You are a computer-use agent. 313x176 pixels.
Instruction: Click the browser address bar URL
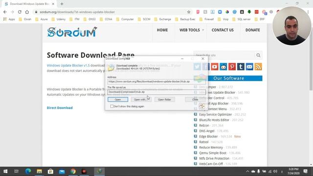pos(77,12)
